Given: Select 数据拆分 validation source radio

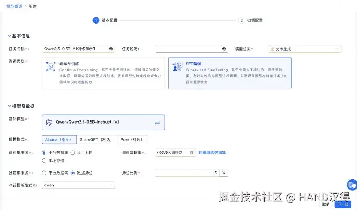Looking at the screenshot, I should point(73,173).
